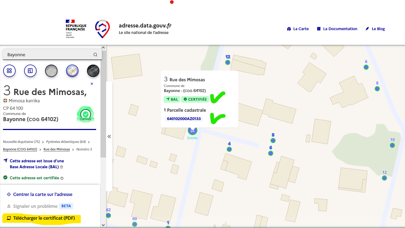This screenshot has width=405, height=228.
Task: Click the Entrée marker on map
Action: (x=192, y=131)
